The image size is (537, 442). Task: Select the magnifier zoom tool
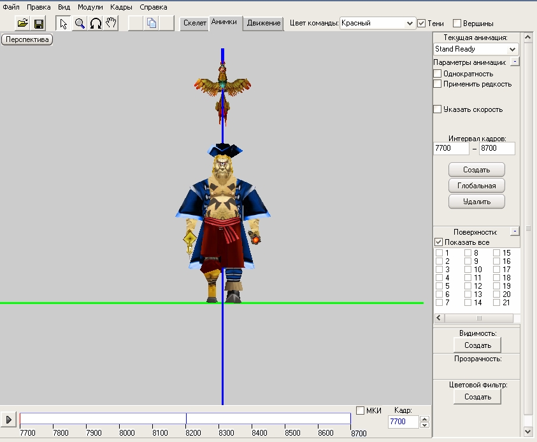coord(80,24)
